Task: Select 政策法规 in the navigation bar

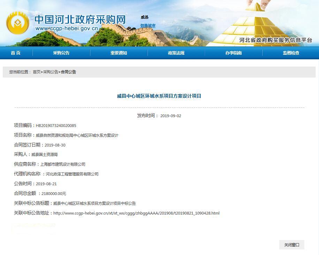Action: tap(176, 53)
